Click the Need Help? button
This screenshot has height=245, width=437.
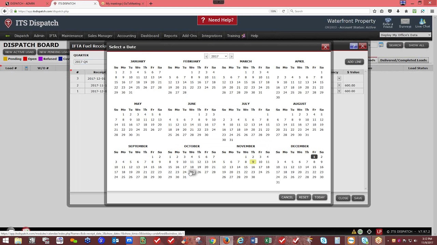click(x=217, y=20)
